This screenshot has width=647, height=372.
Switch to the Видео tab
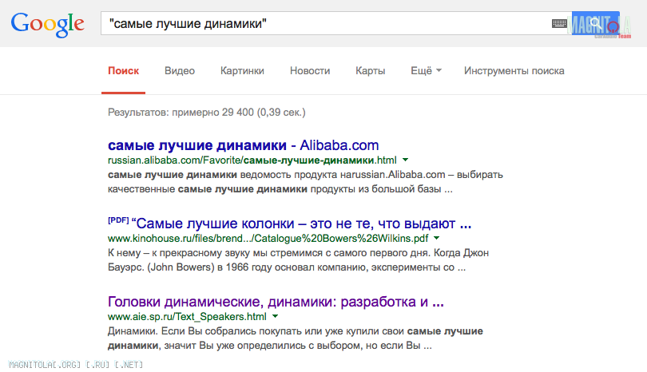(180, 71)
